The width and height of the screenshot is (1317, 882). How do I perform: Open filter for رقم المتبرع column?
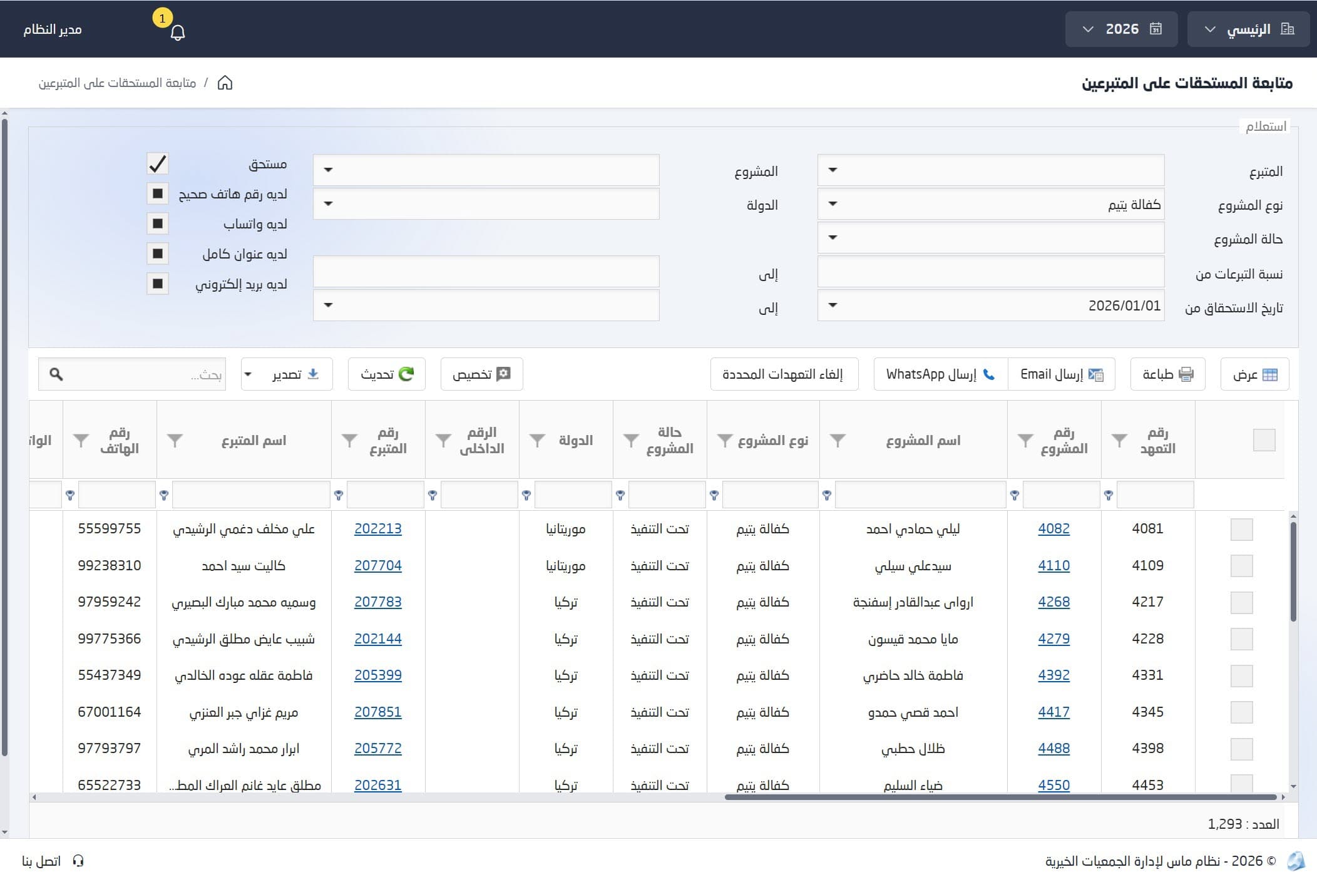[x=349, y=441]
